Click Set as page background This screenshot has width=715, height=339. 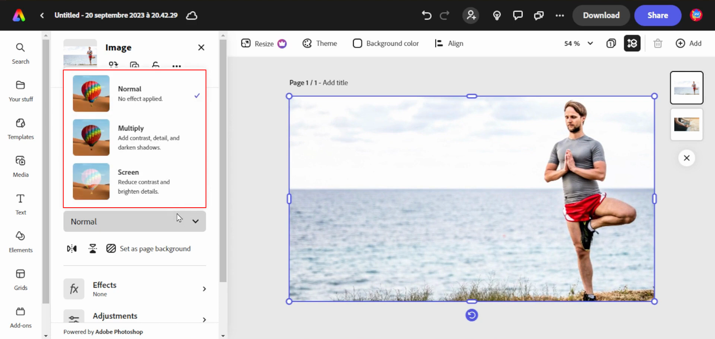pyautogui.click(x=149, y=249)
